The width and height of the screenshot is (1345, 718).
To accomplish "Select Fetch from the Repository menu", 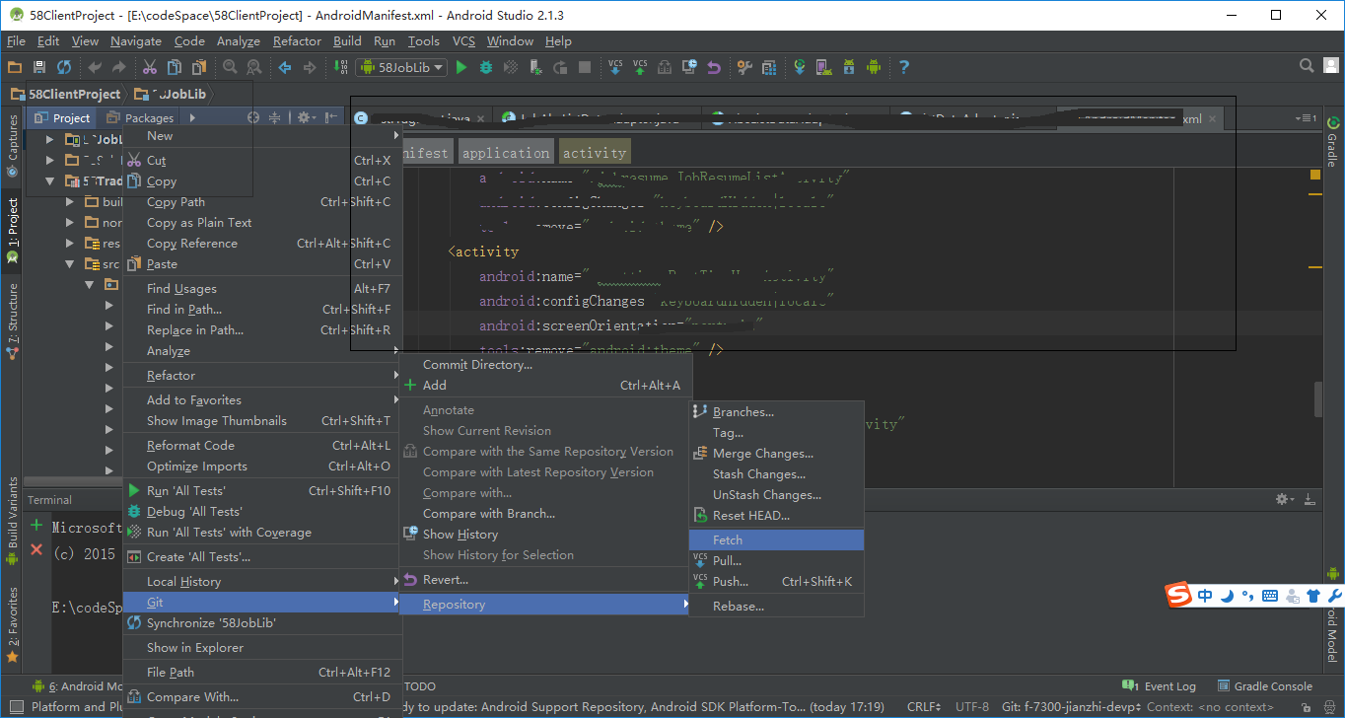I will pos(727,539).
